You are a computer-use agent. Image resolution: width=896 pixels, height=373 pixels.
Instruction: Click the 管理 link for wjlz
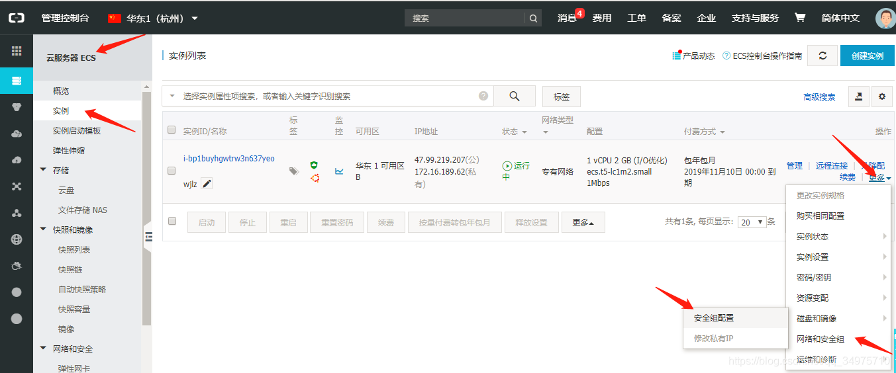(x=795, y=165)
